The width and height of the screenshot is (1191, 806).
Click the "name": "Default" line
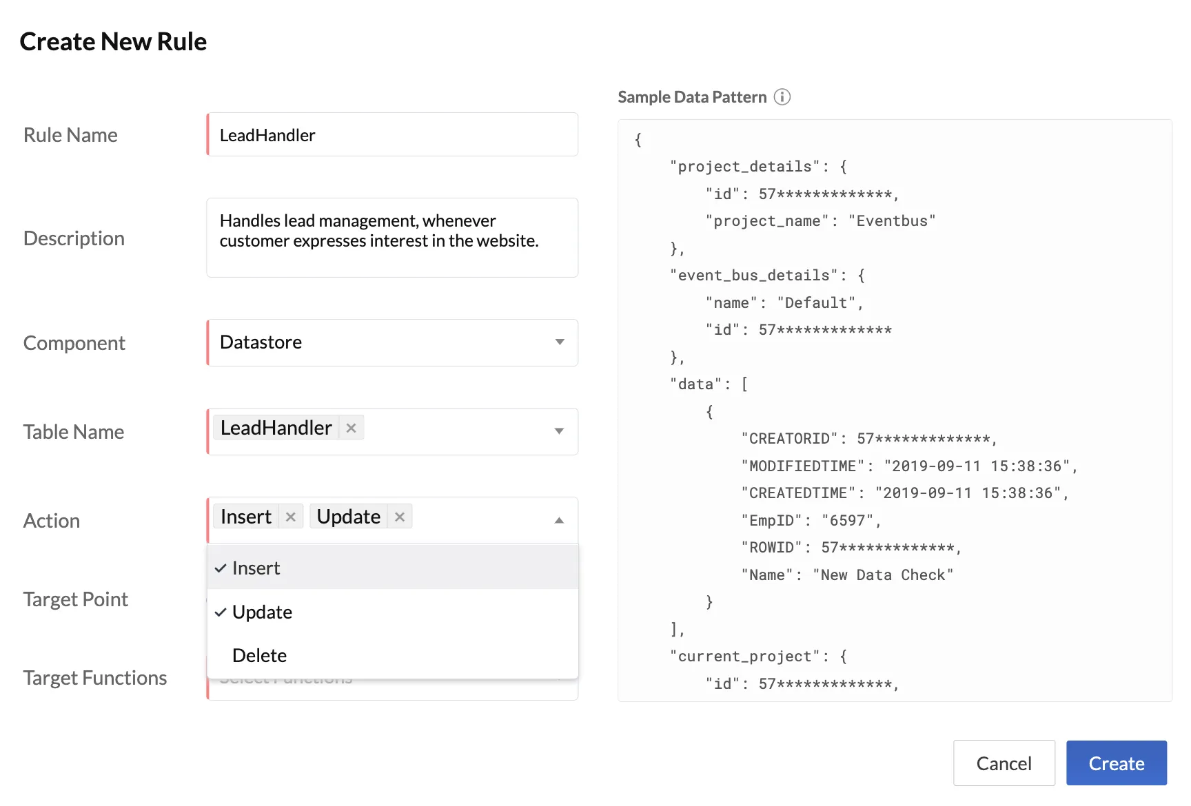tap(784, 303)
